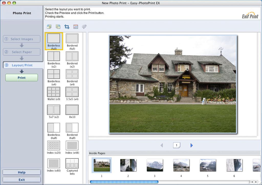Select house thumbnail numbered 1
Screen dimensions: 262x185
(102, 165)
